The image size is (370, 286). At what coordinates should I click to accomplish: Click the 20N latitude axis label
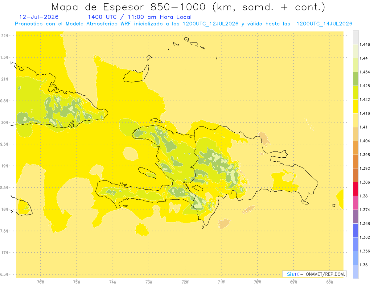5,122
